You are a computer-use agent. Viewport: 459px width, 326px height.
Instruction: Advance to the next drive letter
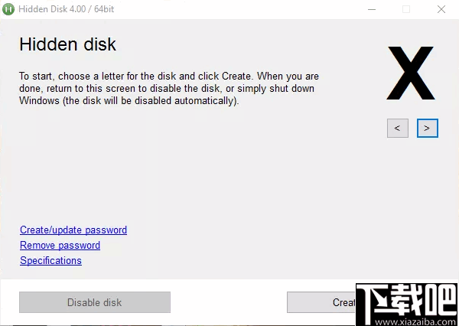(428, 128)
